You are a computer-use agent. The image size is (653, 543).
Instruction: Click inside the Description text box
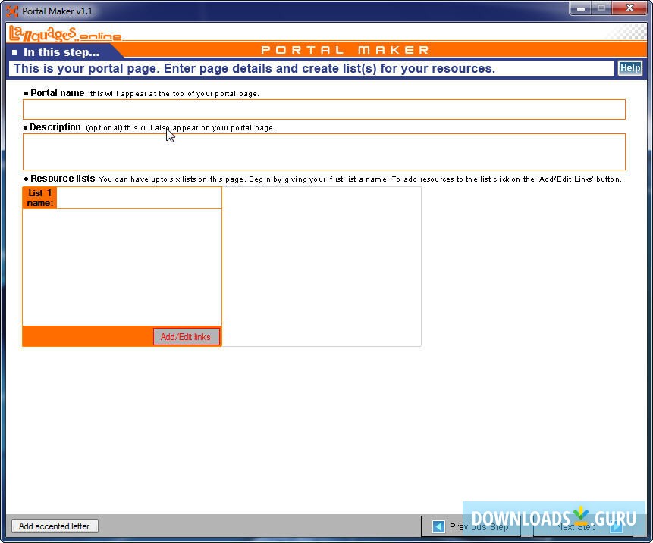pos(324,151)
